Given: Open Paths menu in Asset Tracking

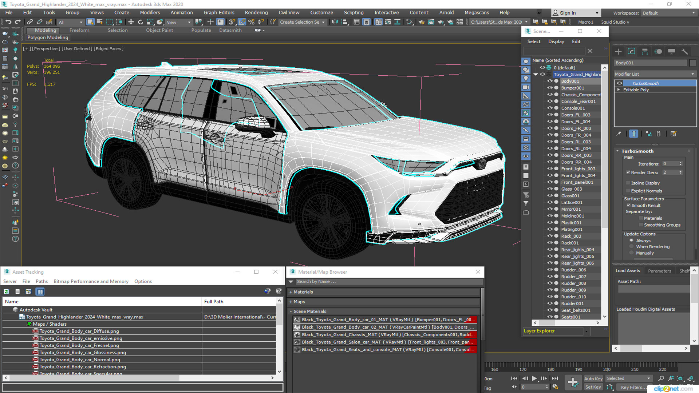Looking at the screenshot, I should [42, 282].
